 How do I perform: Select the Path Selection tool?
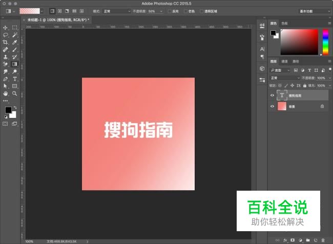pos(5,86)
